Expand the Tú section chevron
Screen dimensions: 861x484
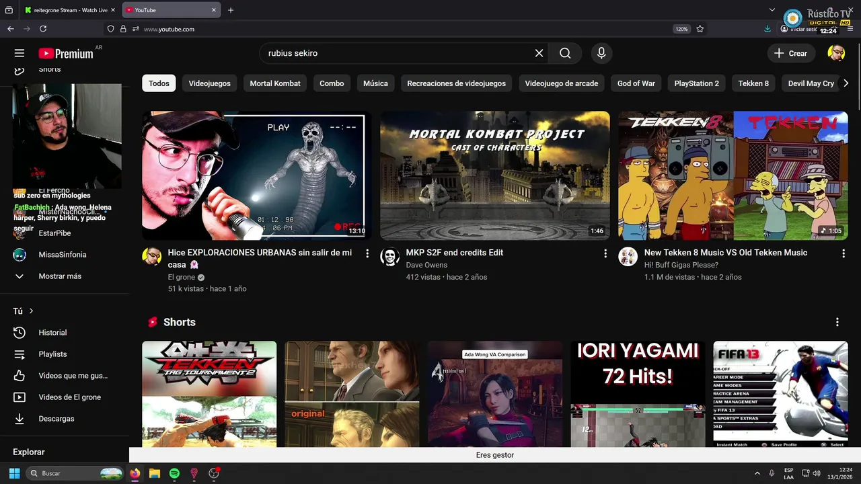31,311
